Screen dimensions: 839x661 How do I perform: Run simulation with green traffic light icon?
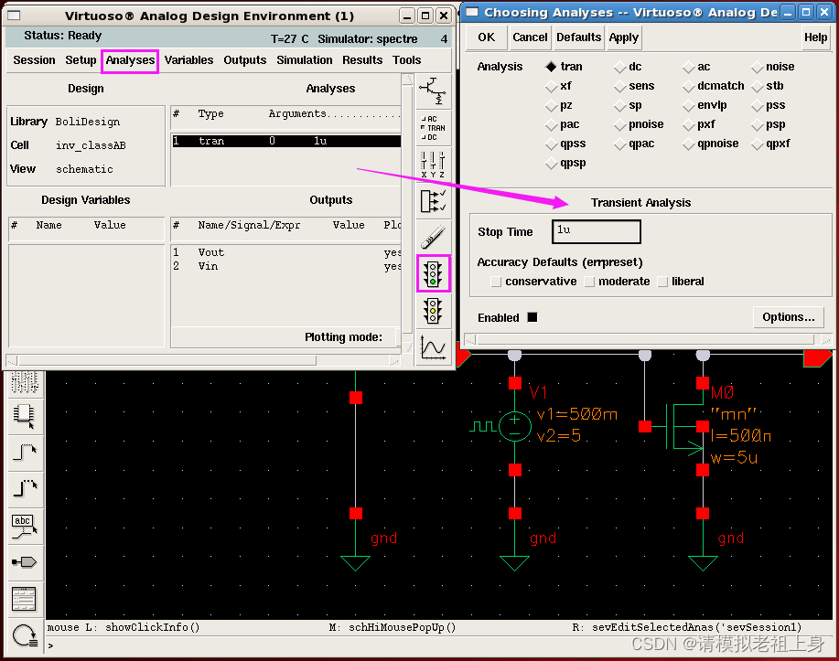tap(433, 273)
